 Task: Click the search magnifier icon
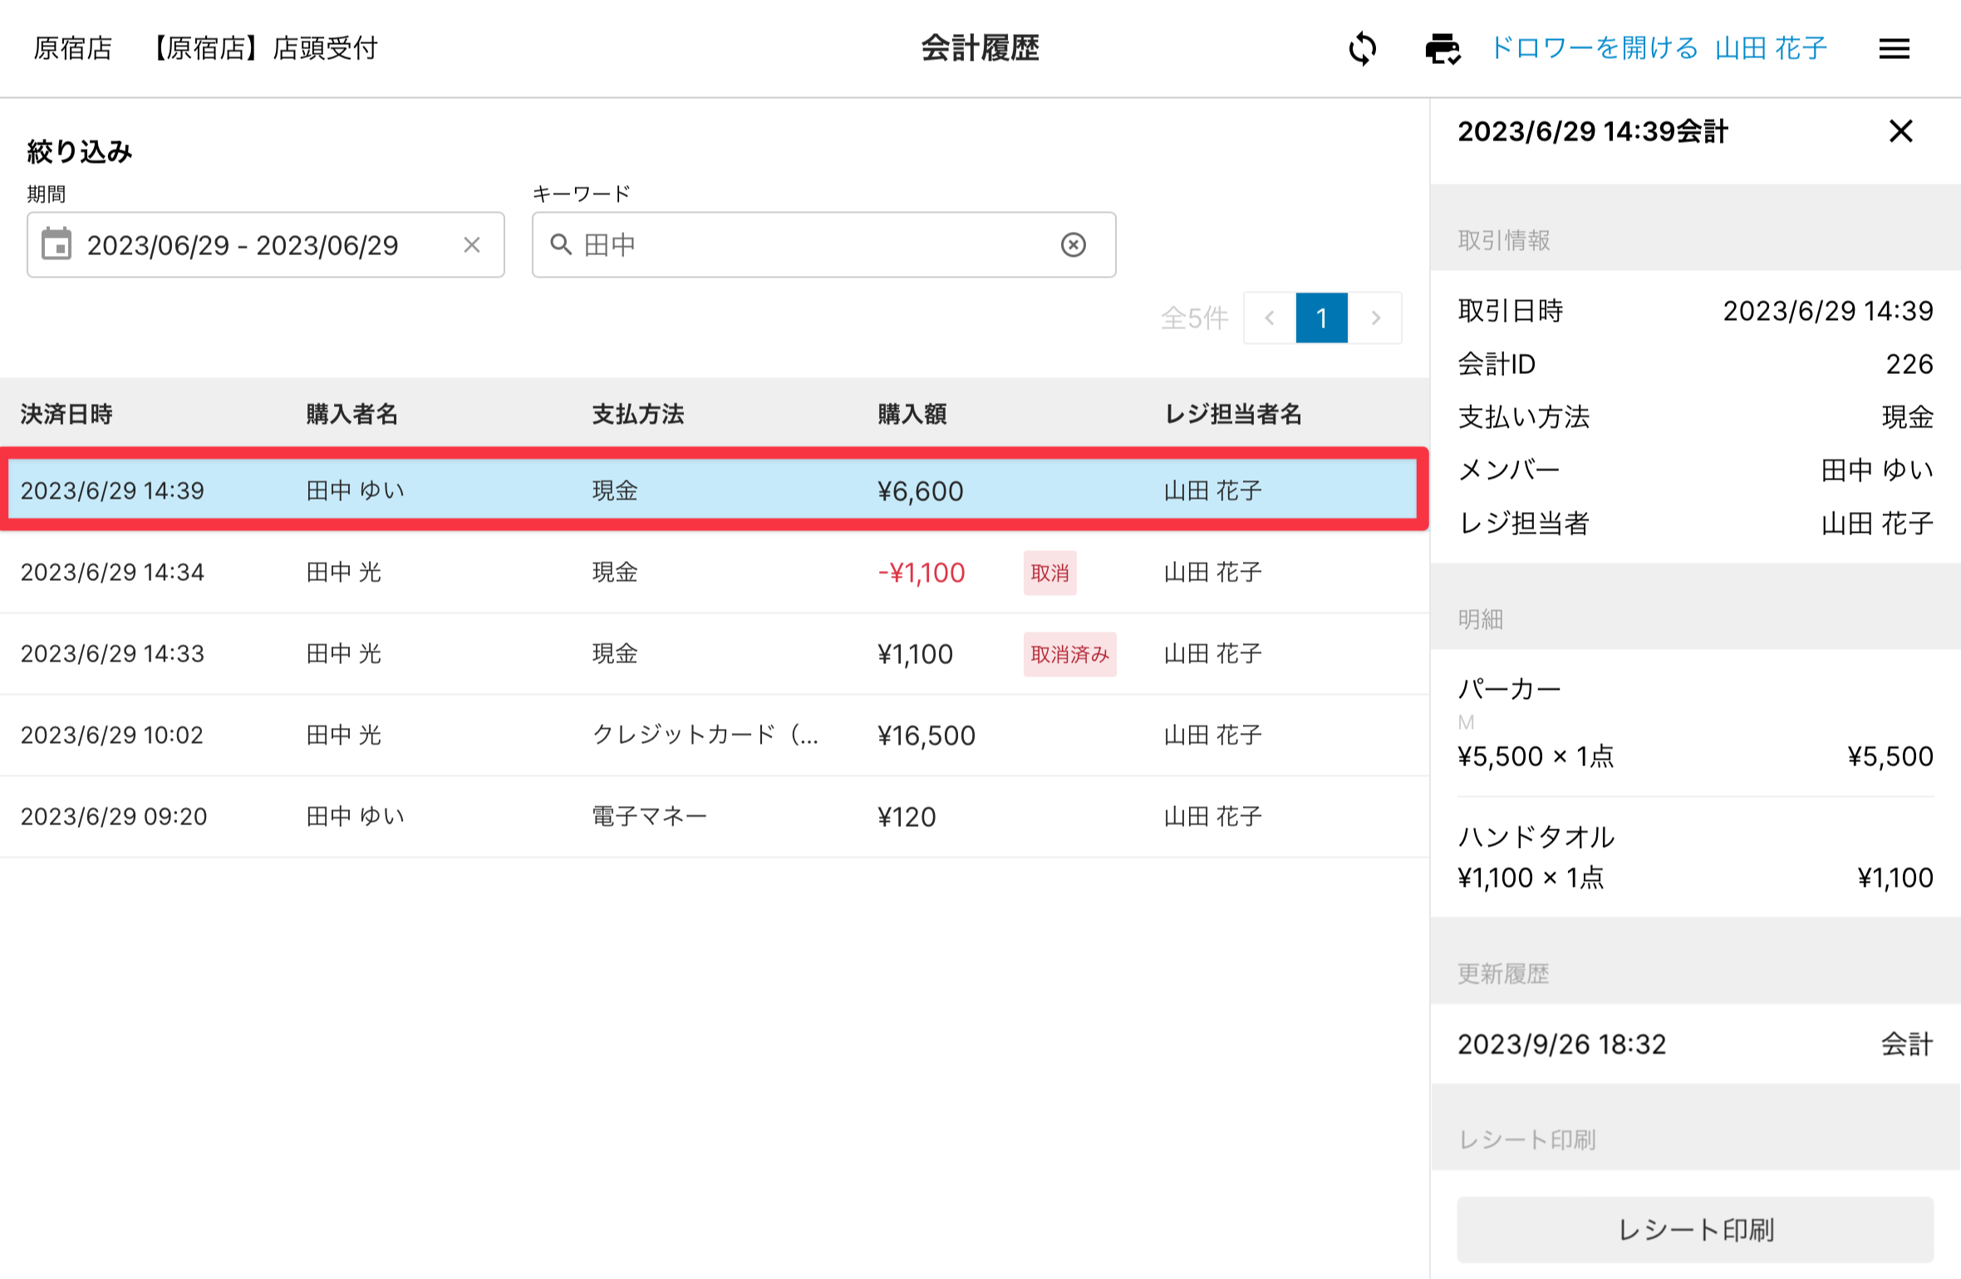pos(561,244)
